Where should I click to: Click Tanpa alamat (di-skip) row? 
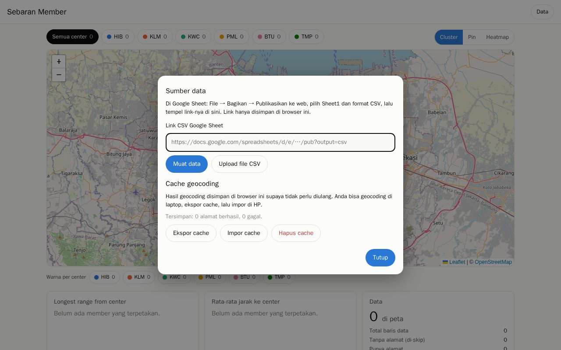tap(438, 340)
